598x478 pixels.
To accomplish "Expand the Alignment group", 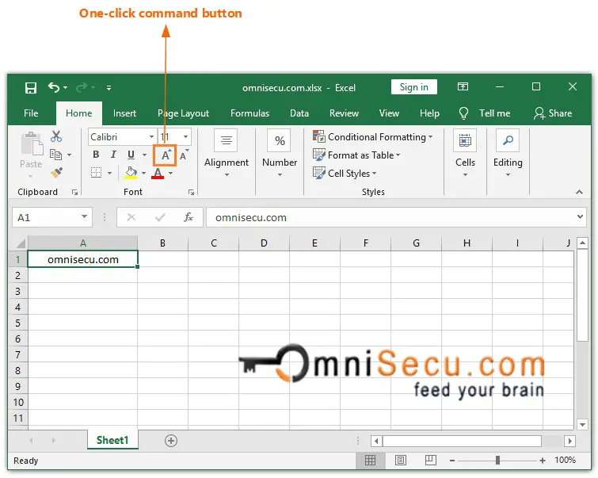I will (227, 153).
